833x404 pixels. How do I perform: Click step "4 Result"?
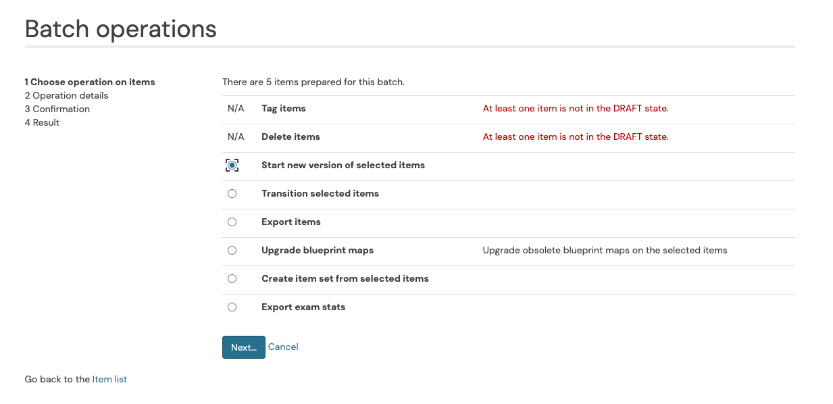click(42, 122)
